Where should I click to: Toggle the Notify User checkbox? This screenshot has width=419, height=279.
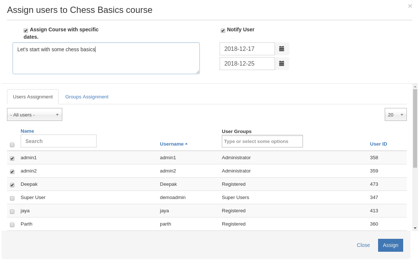(x=223, y=31)
